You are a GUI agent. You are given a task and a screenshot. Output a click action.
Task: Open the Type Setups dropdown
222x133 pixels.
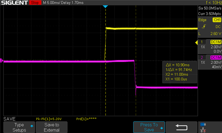[x=19, y=127]
